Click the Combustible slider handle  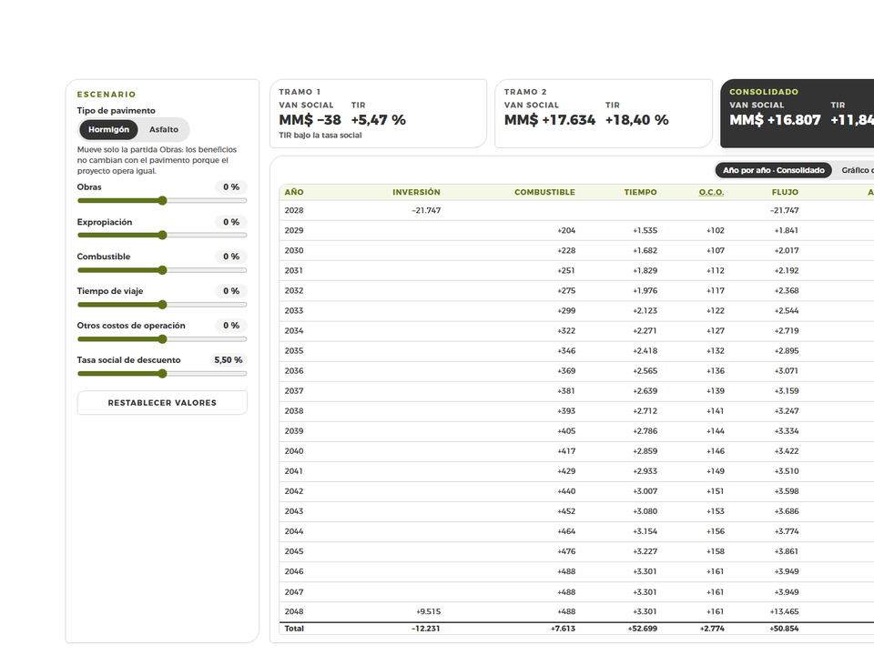[x=162, y=270]
